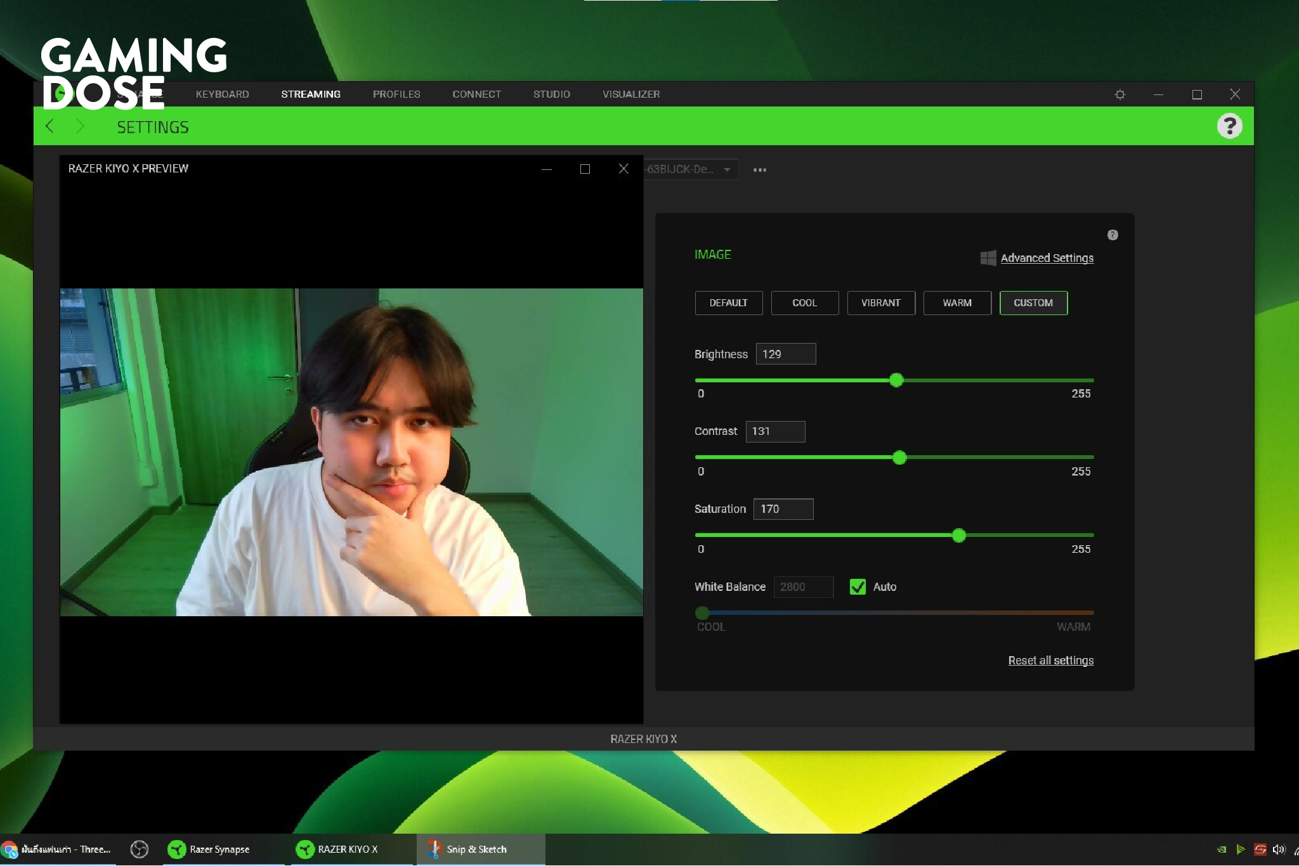Click the volume speaker tray icon

[1279, 850]
